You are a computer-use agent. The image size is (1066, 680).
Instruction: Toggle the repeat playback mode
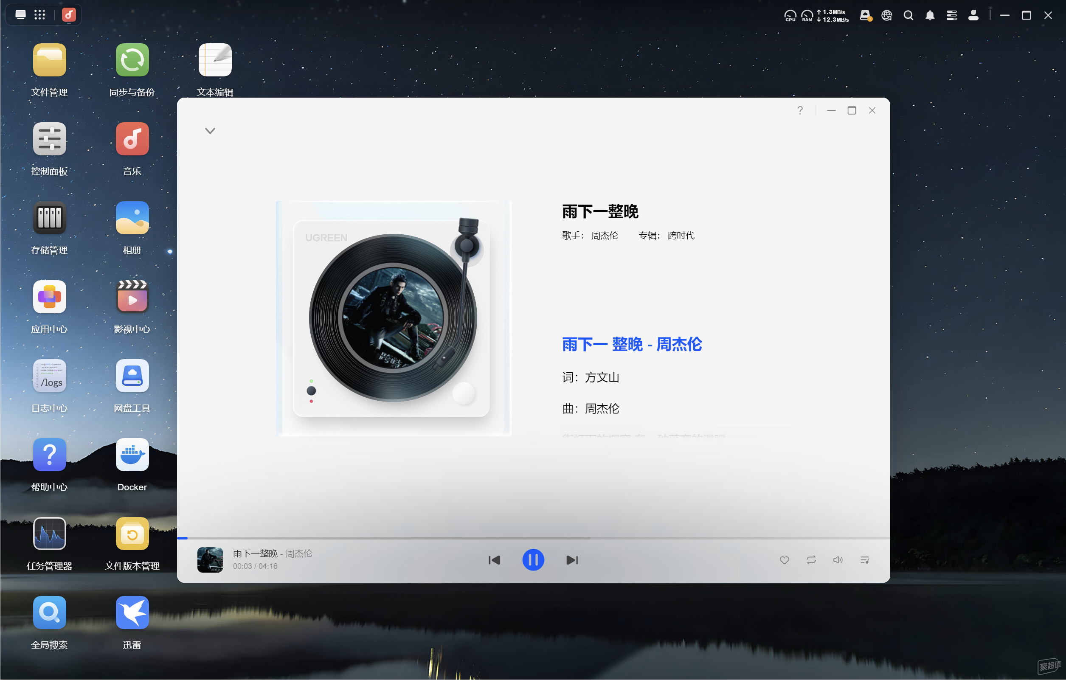coord(811,560)
